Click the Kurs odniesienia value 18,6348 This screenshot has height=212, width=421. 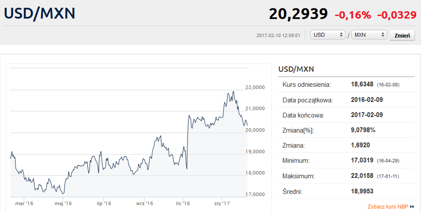362,85
